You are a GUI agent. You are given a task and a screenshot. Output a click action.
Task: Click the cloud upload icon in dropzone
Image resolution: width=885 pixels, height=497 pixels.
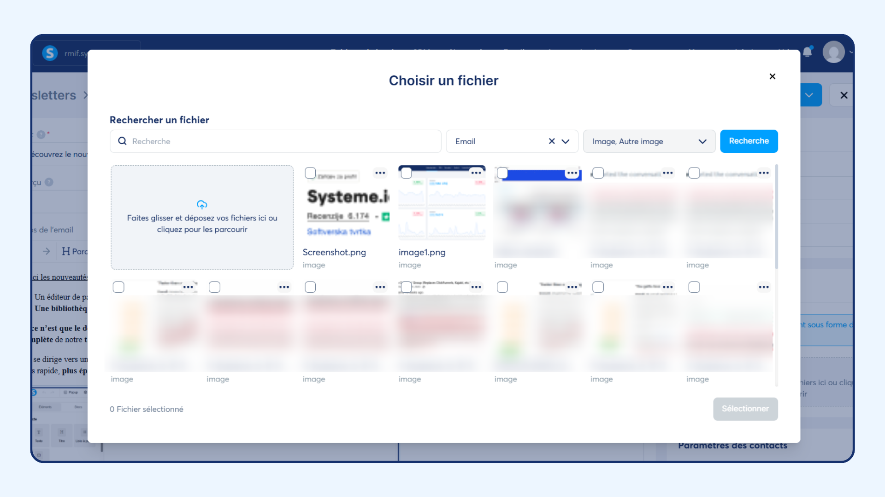[x=202, y=204]
